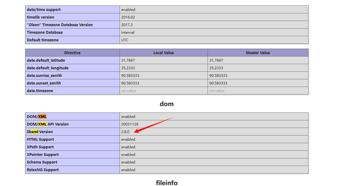The height and width of the screenshot is (186, 338).
Task: Select the dom section heading
Action: [167, 104]
